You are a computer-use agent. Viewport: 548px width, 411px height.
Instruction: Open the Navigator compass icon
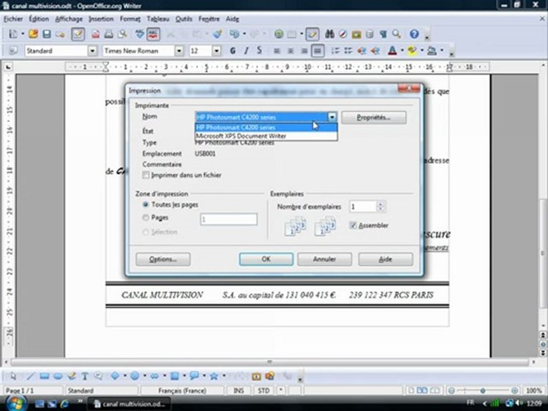(x=343, y=34)
